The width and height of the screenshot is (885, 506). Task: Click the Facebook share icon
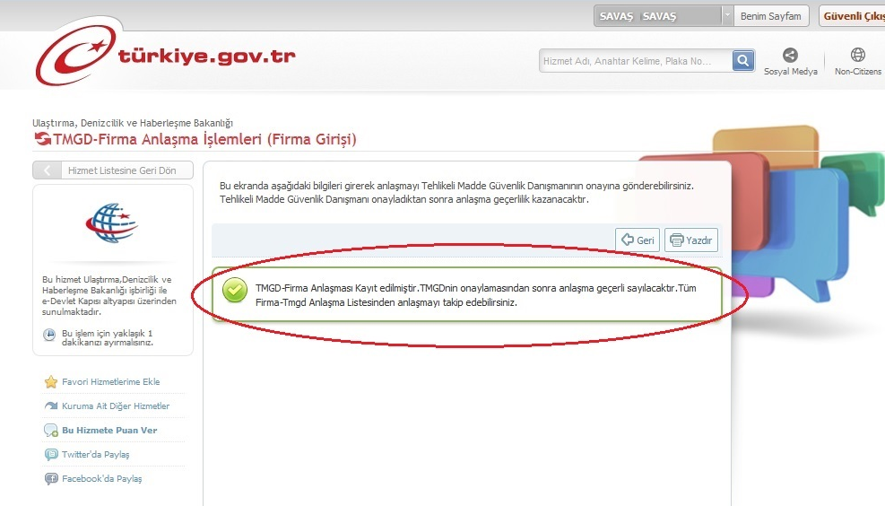51,479
